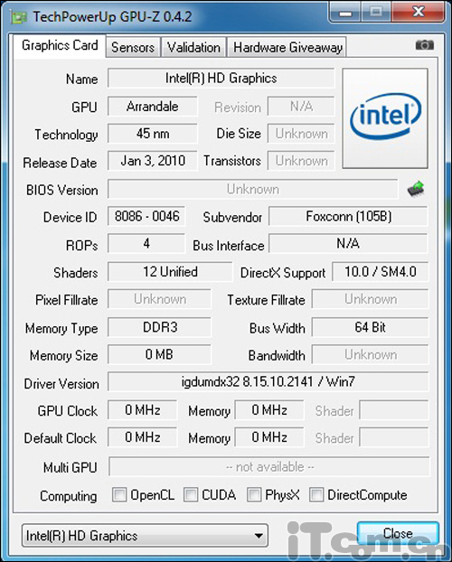The width and height of the screenshot is (452, 562).
Task: Open the Intel(R) HD Graphics GPU dropdown
Action: tap(145, 536)
